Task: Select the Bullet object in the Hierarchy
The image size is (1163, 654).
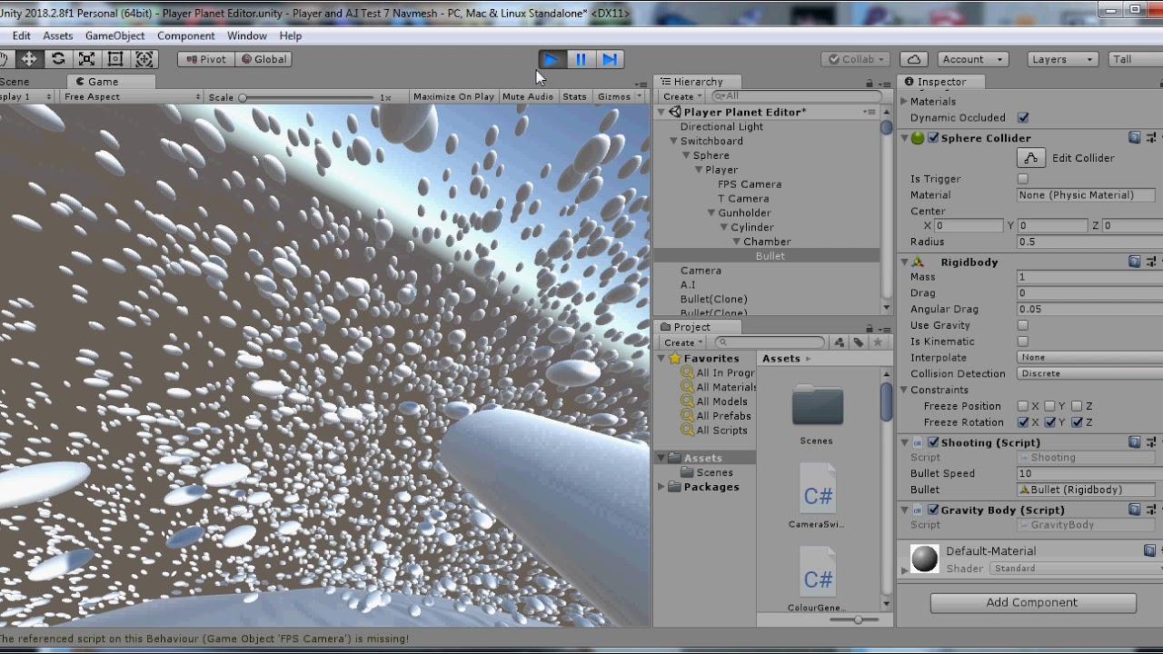Action: coord(770,255)
